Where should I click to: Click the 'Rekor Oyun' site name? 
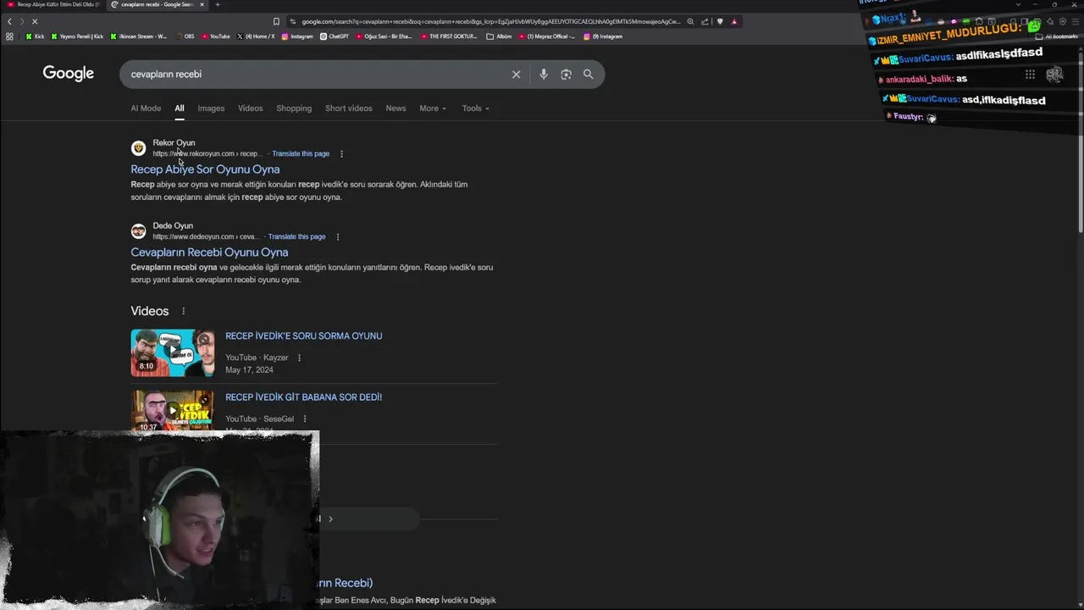174,143
